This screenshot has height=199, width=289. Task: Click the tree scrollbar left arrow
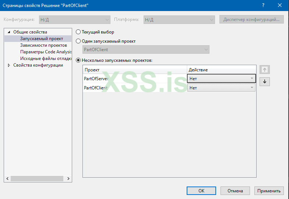(x=7, y=178)
